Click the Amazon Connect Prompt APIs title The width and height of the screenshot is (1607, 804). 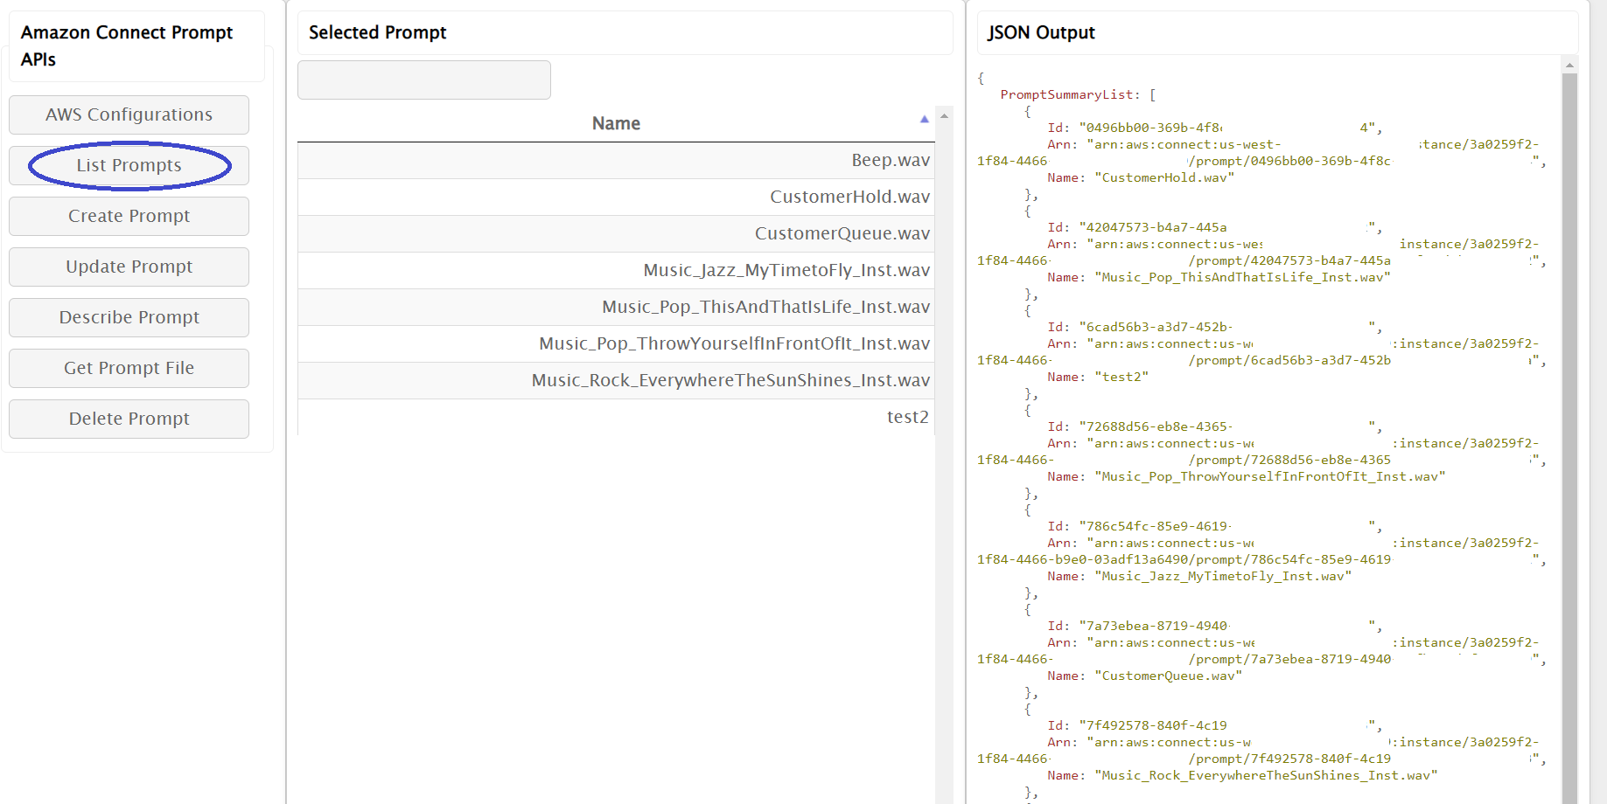tap(127, 45)
